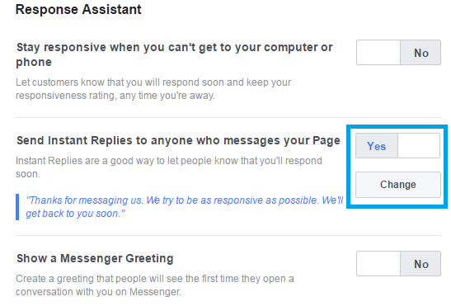Click the 'Thanks for messaging us' reply preview
The height and width of the screenshot is (306, 451).
185,207
